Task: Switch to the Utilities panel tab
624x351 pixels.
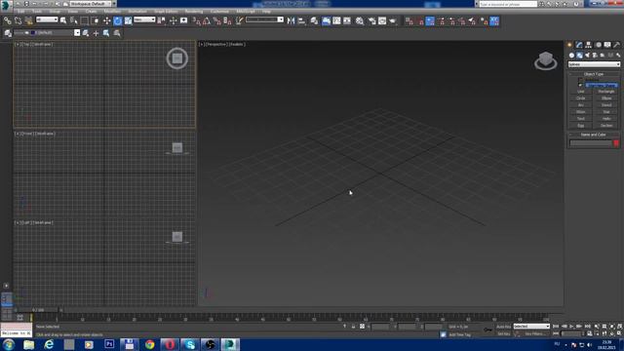Action: tap(616, 45)
